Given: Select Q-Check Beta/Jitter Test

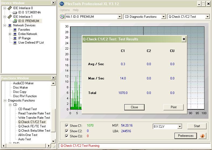Looking at the screenshot, I should (x=34, y=131).
